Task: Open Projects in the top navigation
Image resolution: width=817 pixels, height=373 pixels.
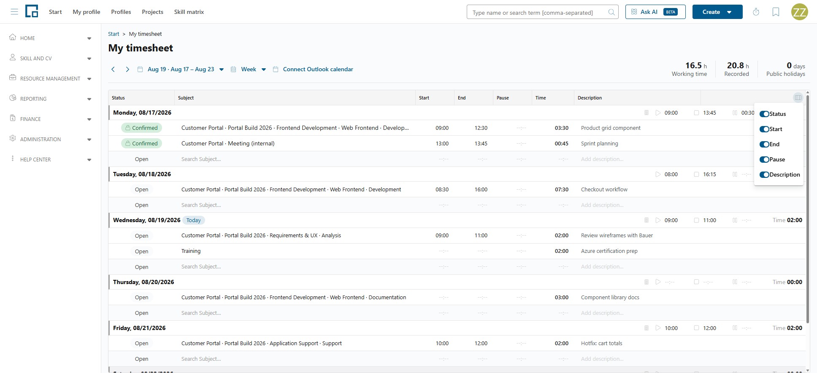Action: pyautogui.click(x=153, y=12)
